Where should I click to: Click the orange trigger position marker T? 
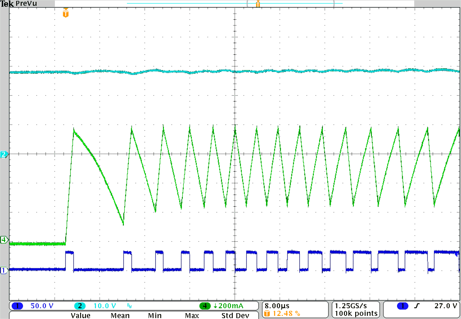click(66, 13)
